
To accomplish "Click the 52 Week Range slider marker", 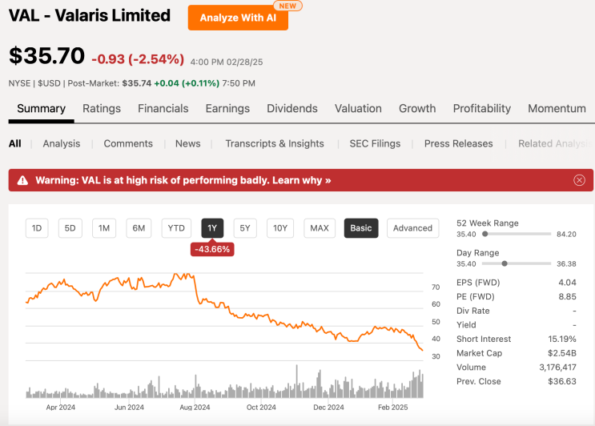I will tap(485, 234).
